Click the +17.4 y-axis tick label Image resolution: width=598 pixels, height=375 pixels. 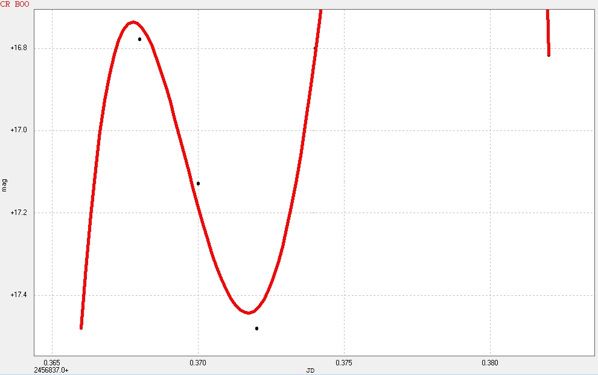click(19, 295)
